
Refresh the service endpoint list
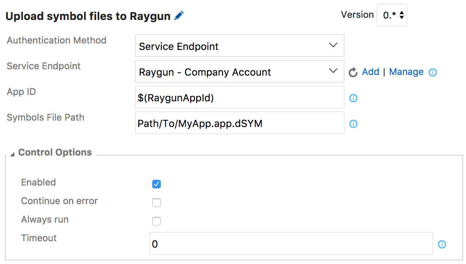(353, 72)
